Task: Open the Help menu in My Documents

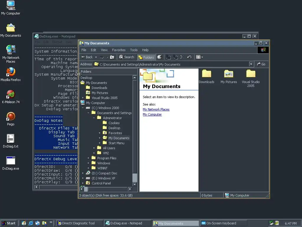Action: 145,50
